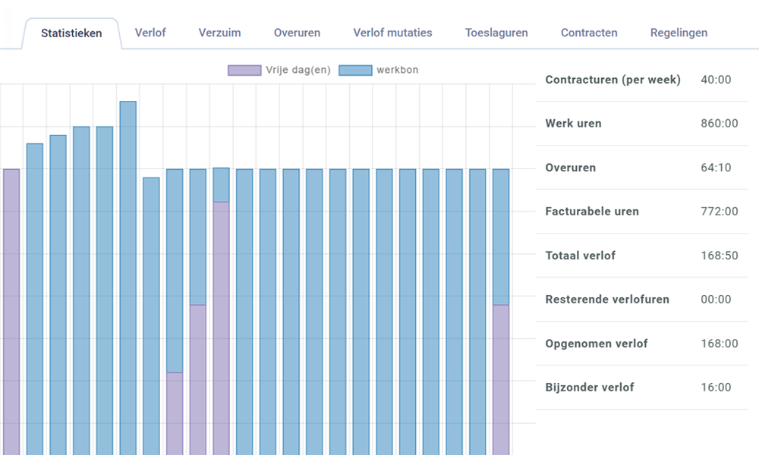759x455 pixels.
Task: Click the Facturabele uren value 772:00
Action: click(x=719, y=212)
